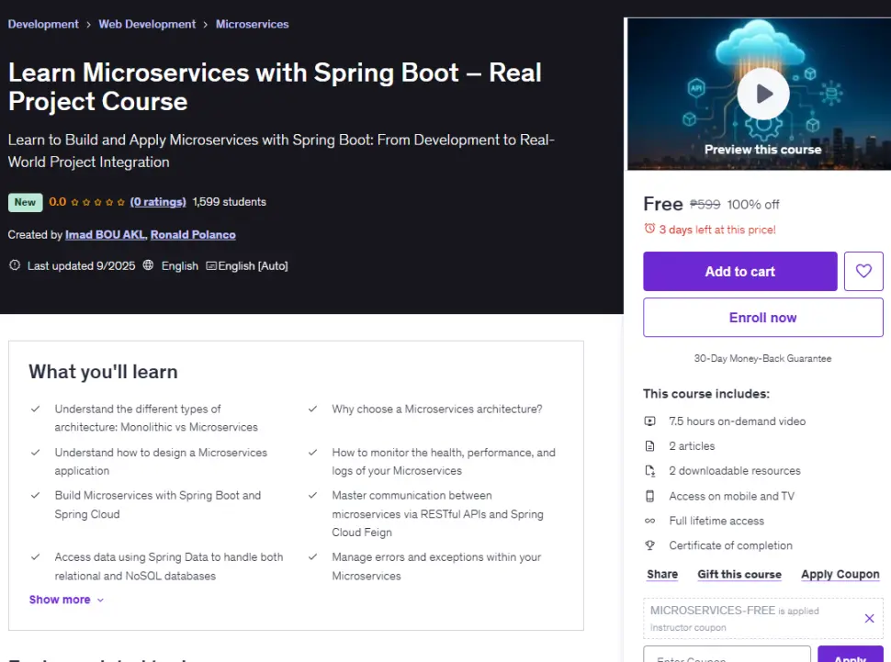
Task: Click '30-Day Money-Back Guarantee' text
Action: 762,359
